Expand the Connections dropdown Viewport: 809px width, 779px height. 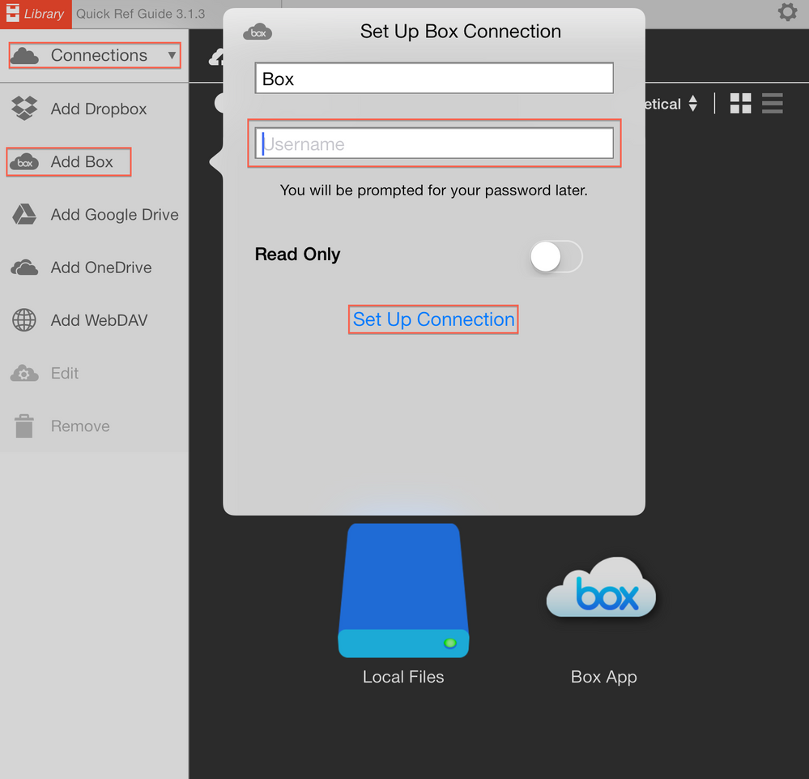click(x=172, y=55)
